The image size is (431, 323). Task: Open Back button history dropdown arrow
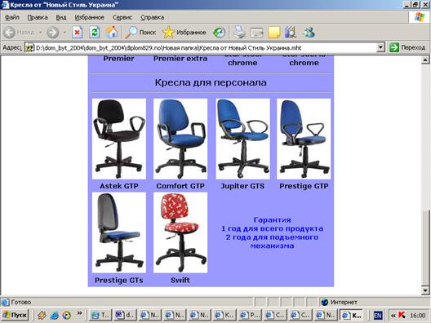pos(41,33)
